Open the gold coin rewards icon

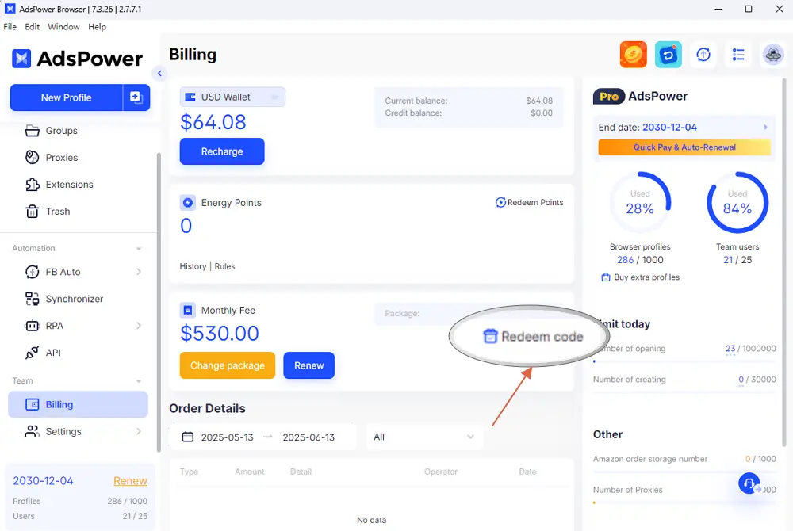click(633, 54)
